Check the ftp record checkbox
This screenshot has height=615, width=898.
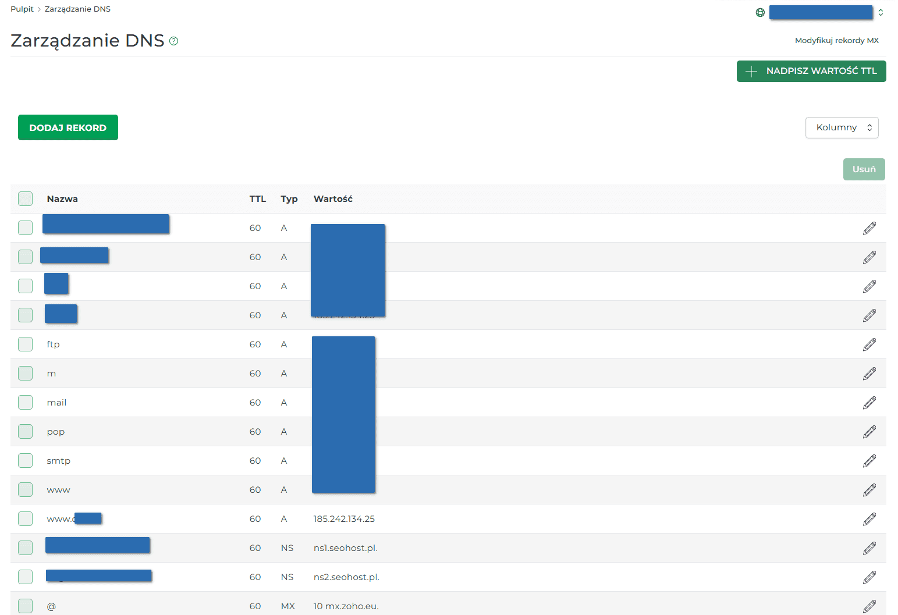click(x=25, y=344)
